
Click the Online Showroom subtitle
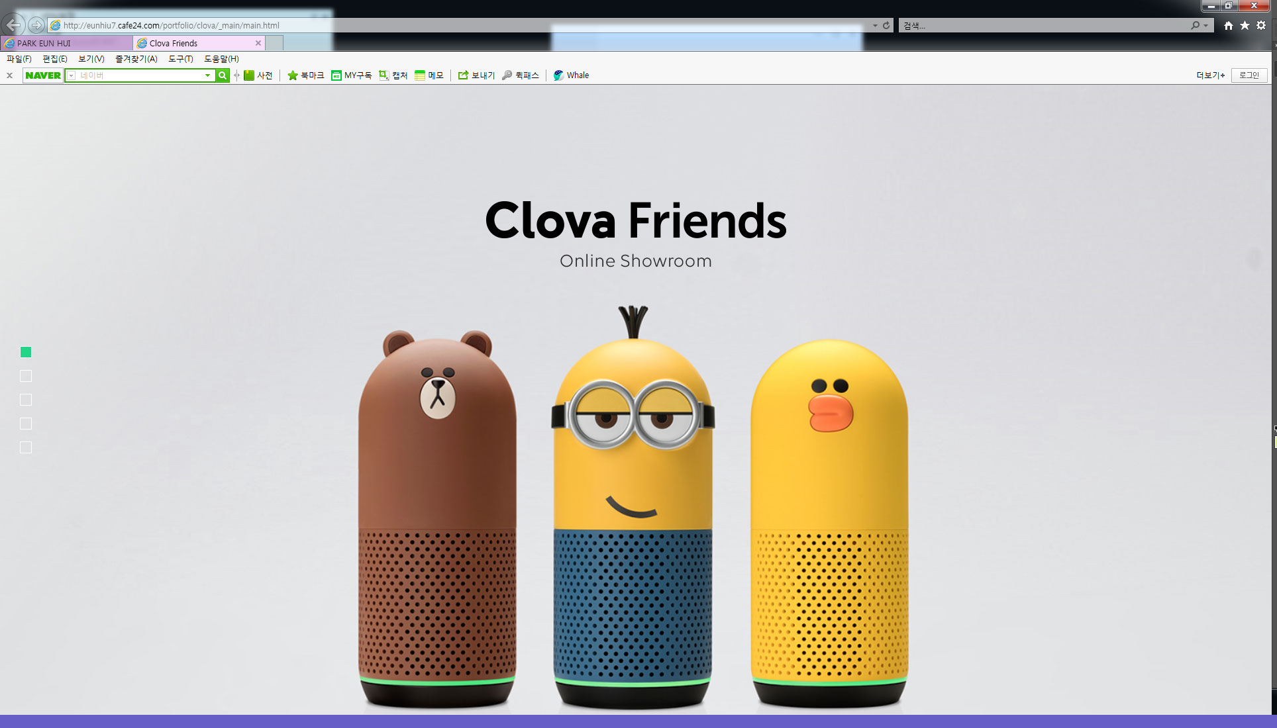click(x=636, y=261)
